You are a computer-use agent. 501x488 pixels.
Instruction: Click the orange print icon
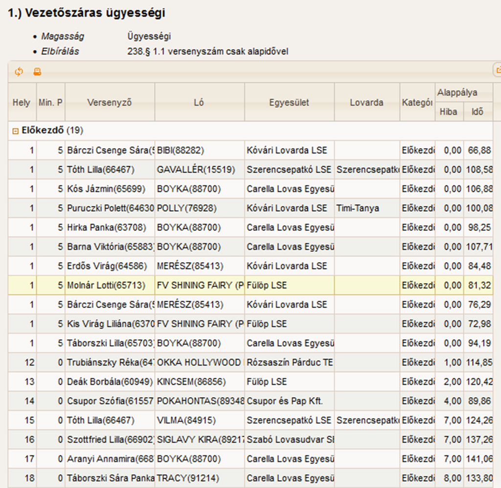(37, 72)
